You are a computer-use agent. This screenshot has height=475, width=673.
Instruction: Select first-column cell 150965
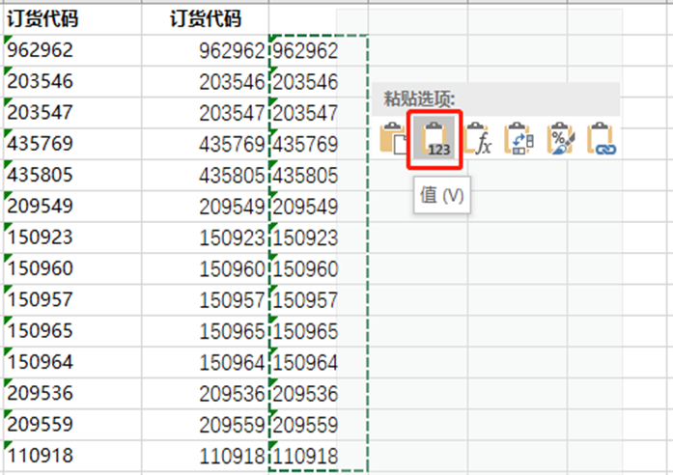(72, 331)
